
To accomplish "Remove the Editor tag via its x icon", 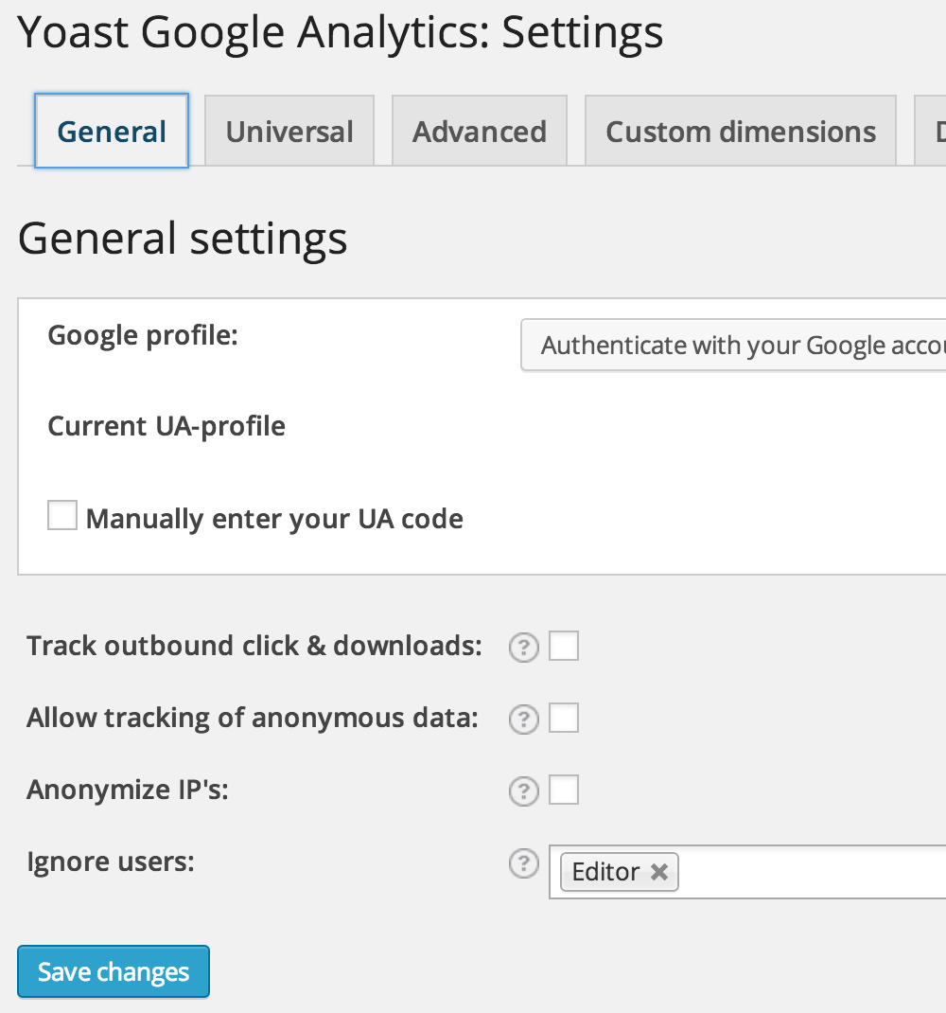I will click(659, 872).
